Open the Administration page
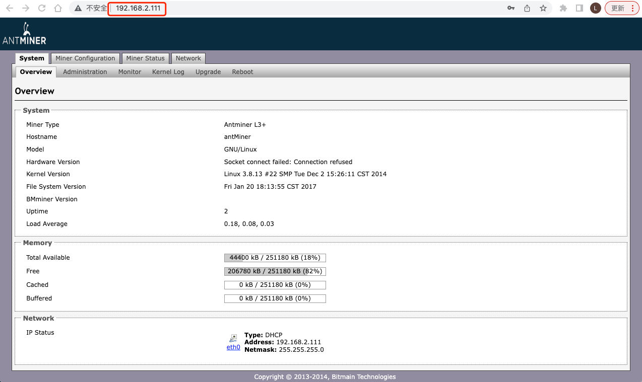Image resolution: width=642 pixels, height=382 pixels. tap(85, 71)
